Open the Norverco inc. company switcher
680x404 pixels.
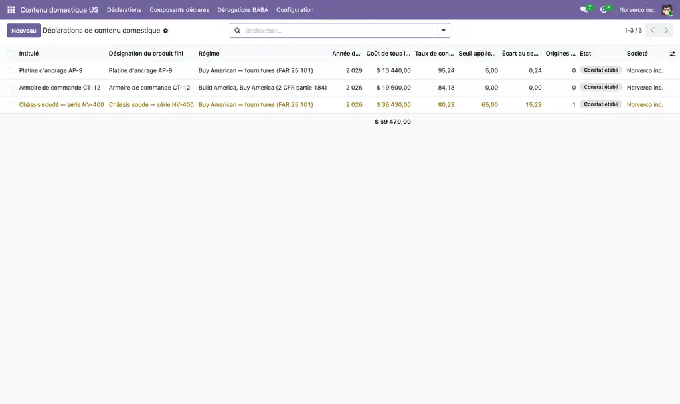click(x=637, y=9)
